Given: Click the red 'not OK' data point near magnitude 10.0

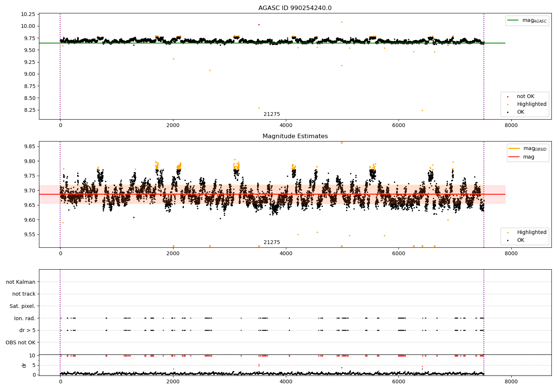Looking at the screenshot, I should (259, 25).
